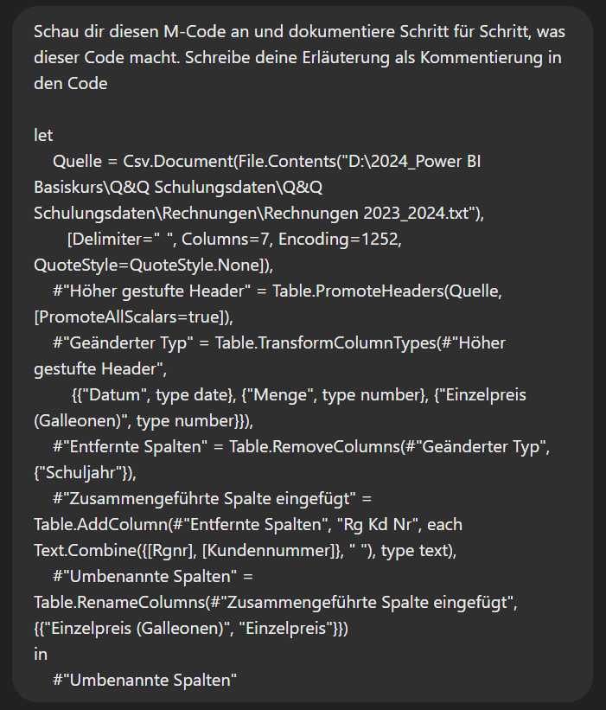Click '[PromoteAllScalars=true]' text

click(130, 317)
